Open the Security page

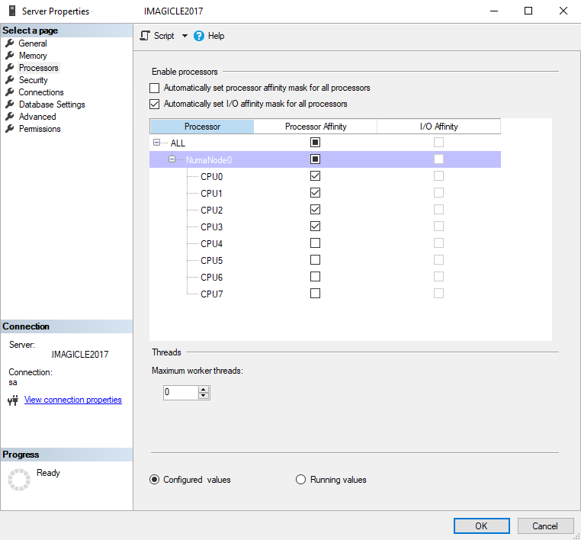[x=33, y=80]
